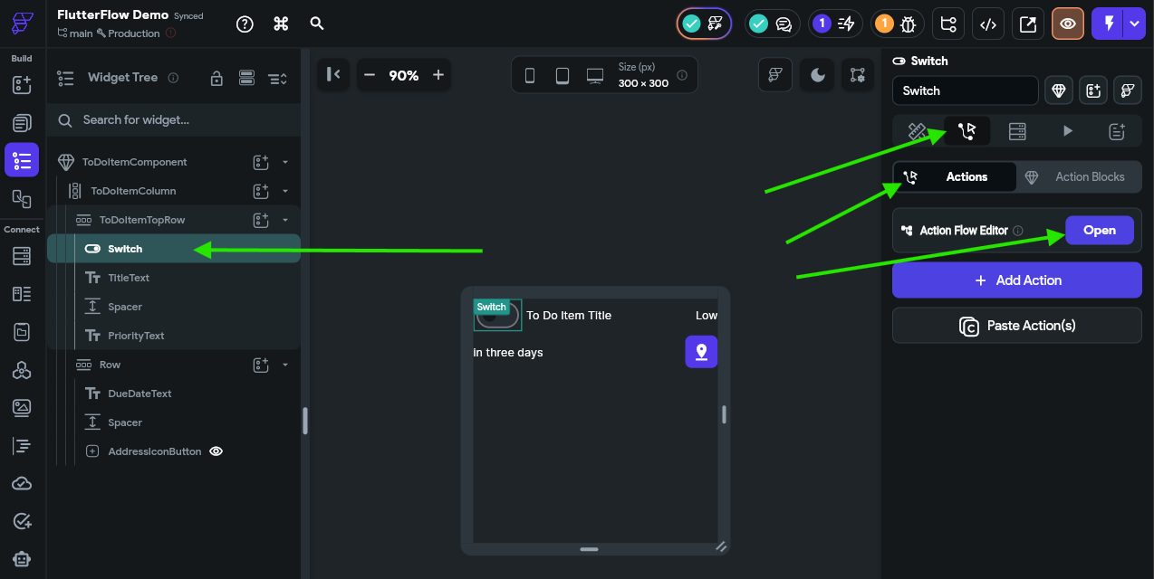Open the keyboard shortcuts command icon
This screenshot has width=1154, height=579.
click(281, 24)
